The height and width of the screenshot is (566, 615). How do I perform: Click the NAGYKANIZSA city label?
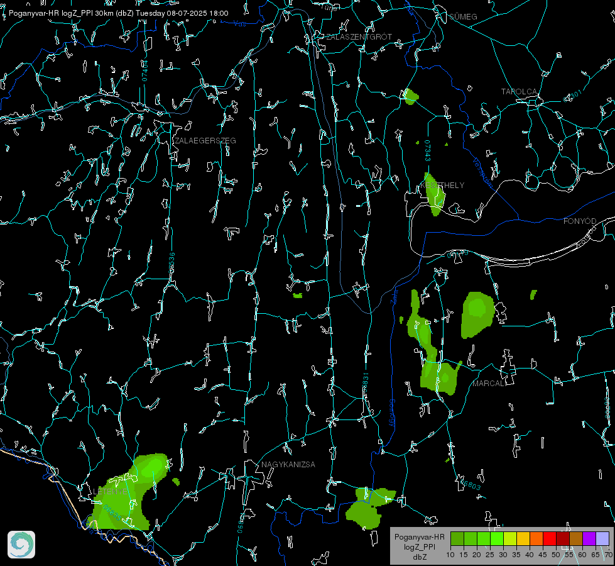point(288,465)
